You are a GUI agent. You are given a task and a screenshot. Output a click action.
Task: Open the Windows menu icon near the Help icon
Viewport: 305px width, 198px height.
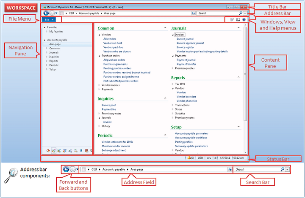coord(232,19)
